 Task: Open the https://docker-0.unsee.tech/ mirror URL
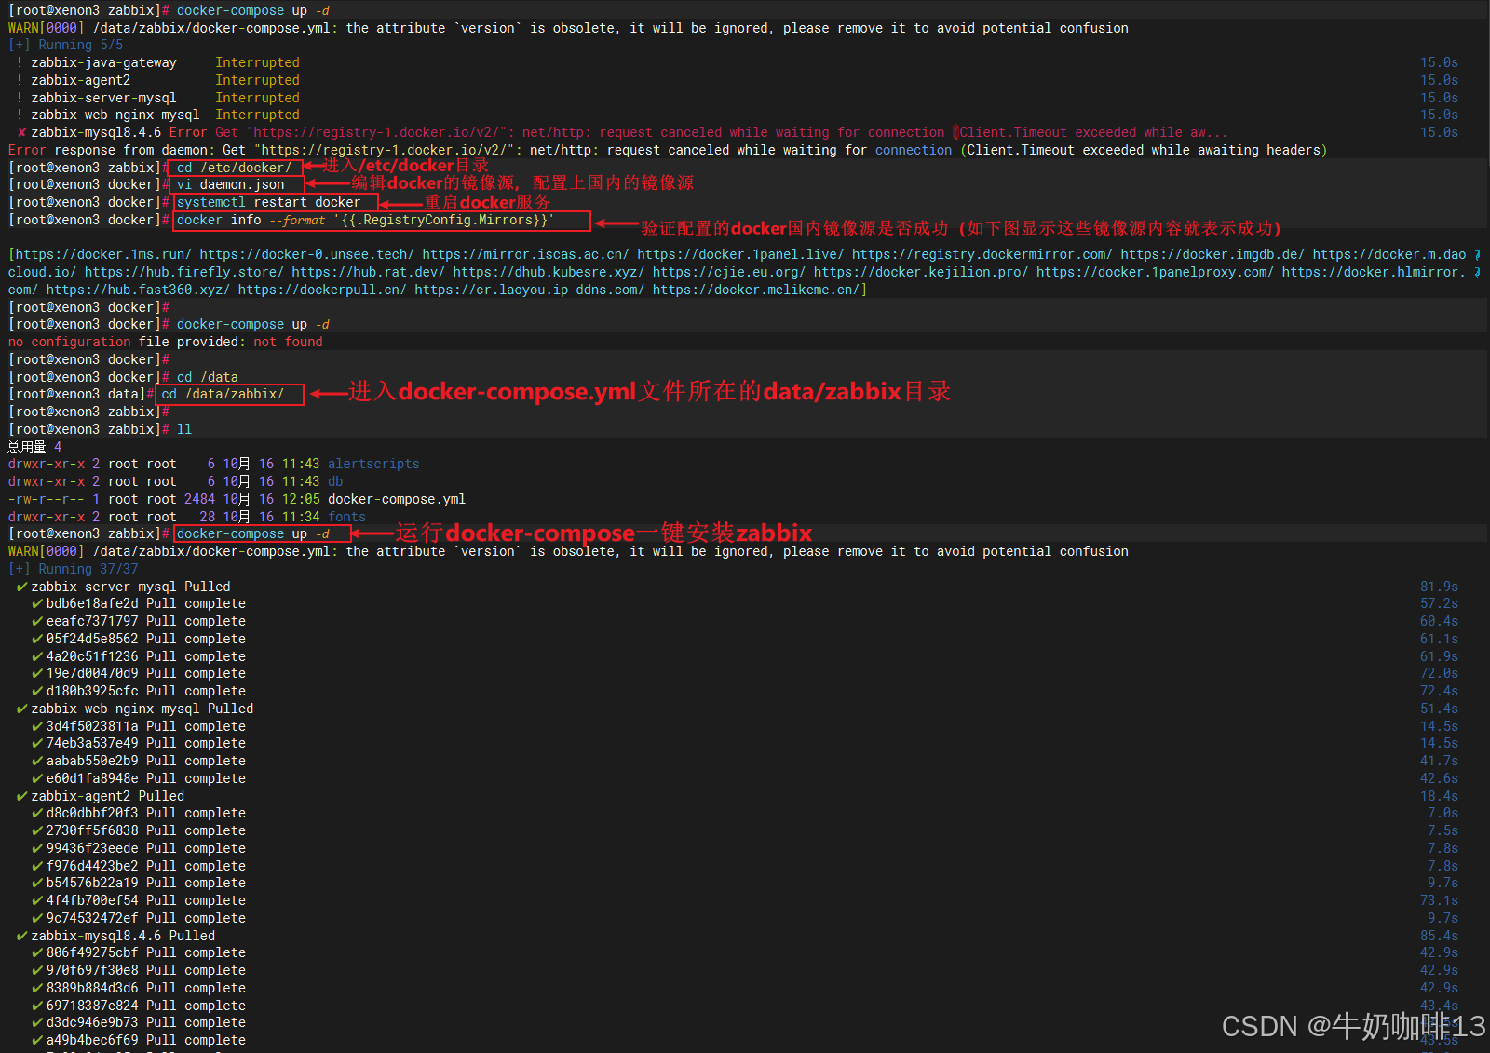[306, 254]
